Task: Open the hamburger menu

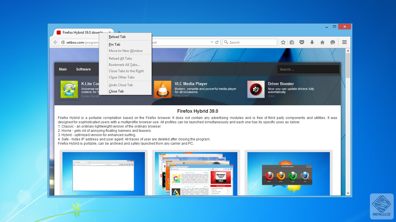Action: coord(344,42)
